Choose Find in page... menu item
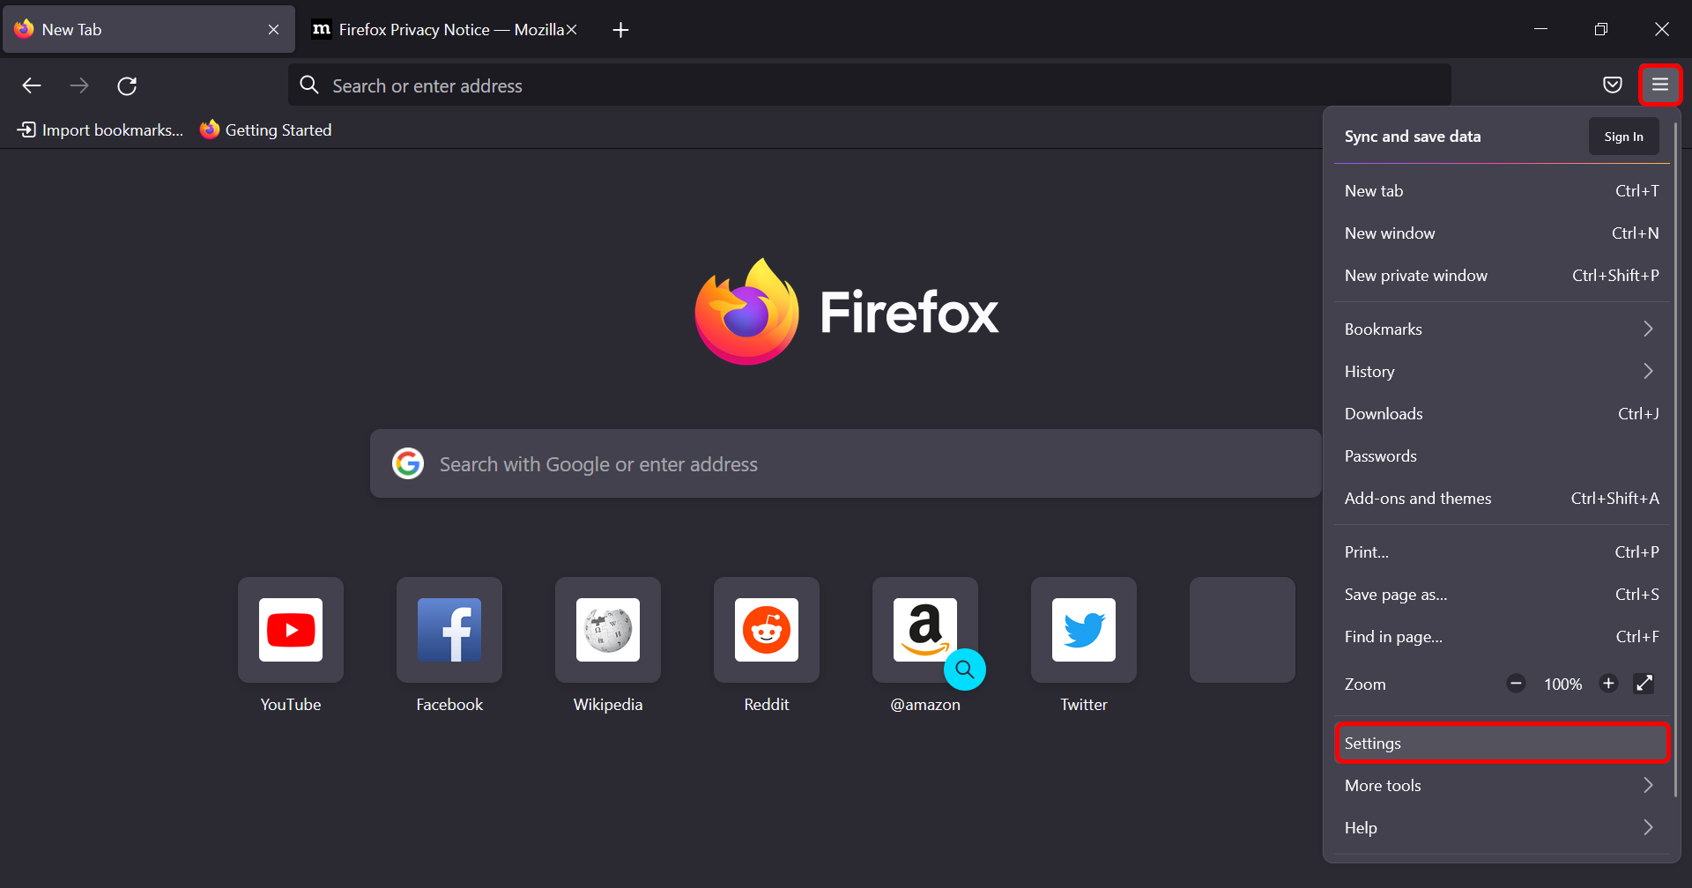Viewport: 1692px width, 888px height. point(1502,637)
